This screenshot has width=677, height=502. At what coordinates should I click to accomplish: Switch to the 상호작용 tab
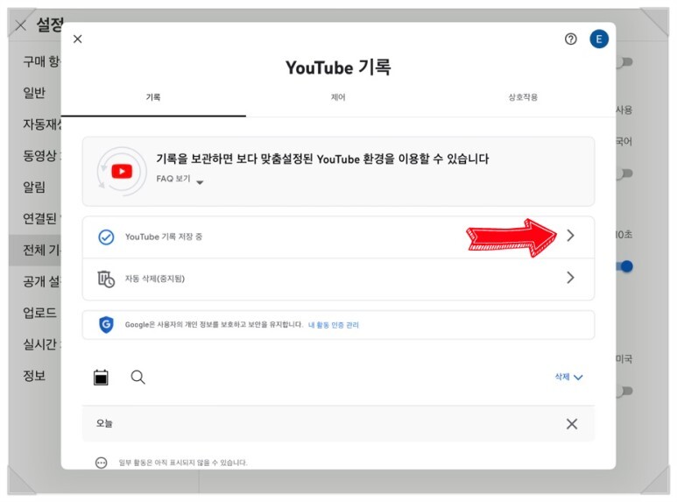[x=523, y=97]
